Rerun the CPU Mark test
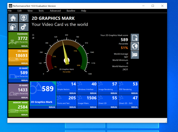Image resolution: width=178 pixels, height=132 pixels. click(x=24, y=63)
